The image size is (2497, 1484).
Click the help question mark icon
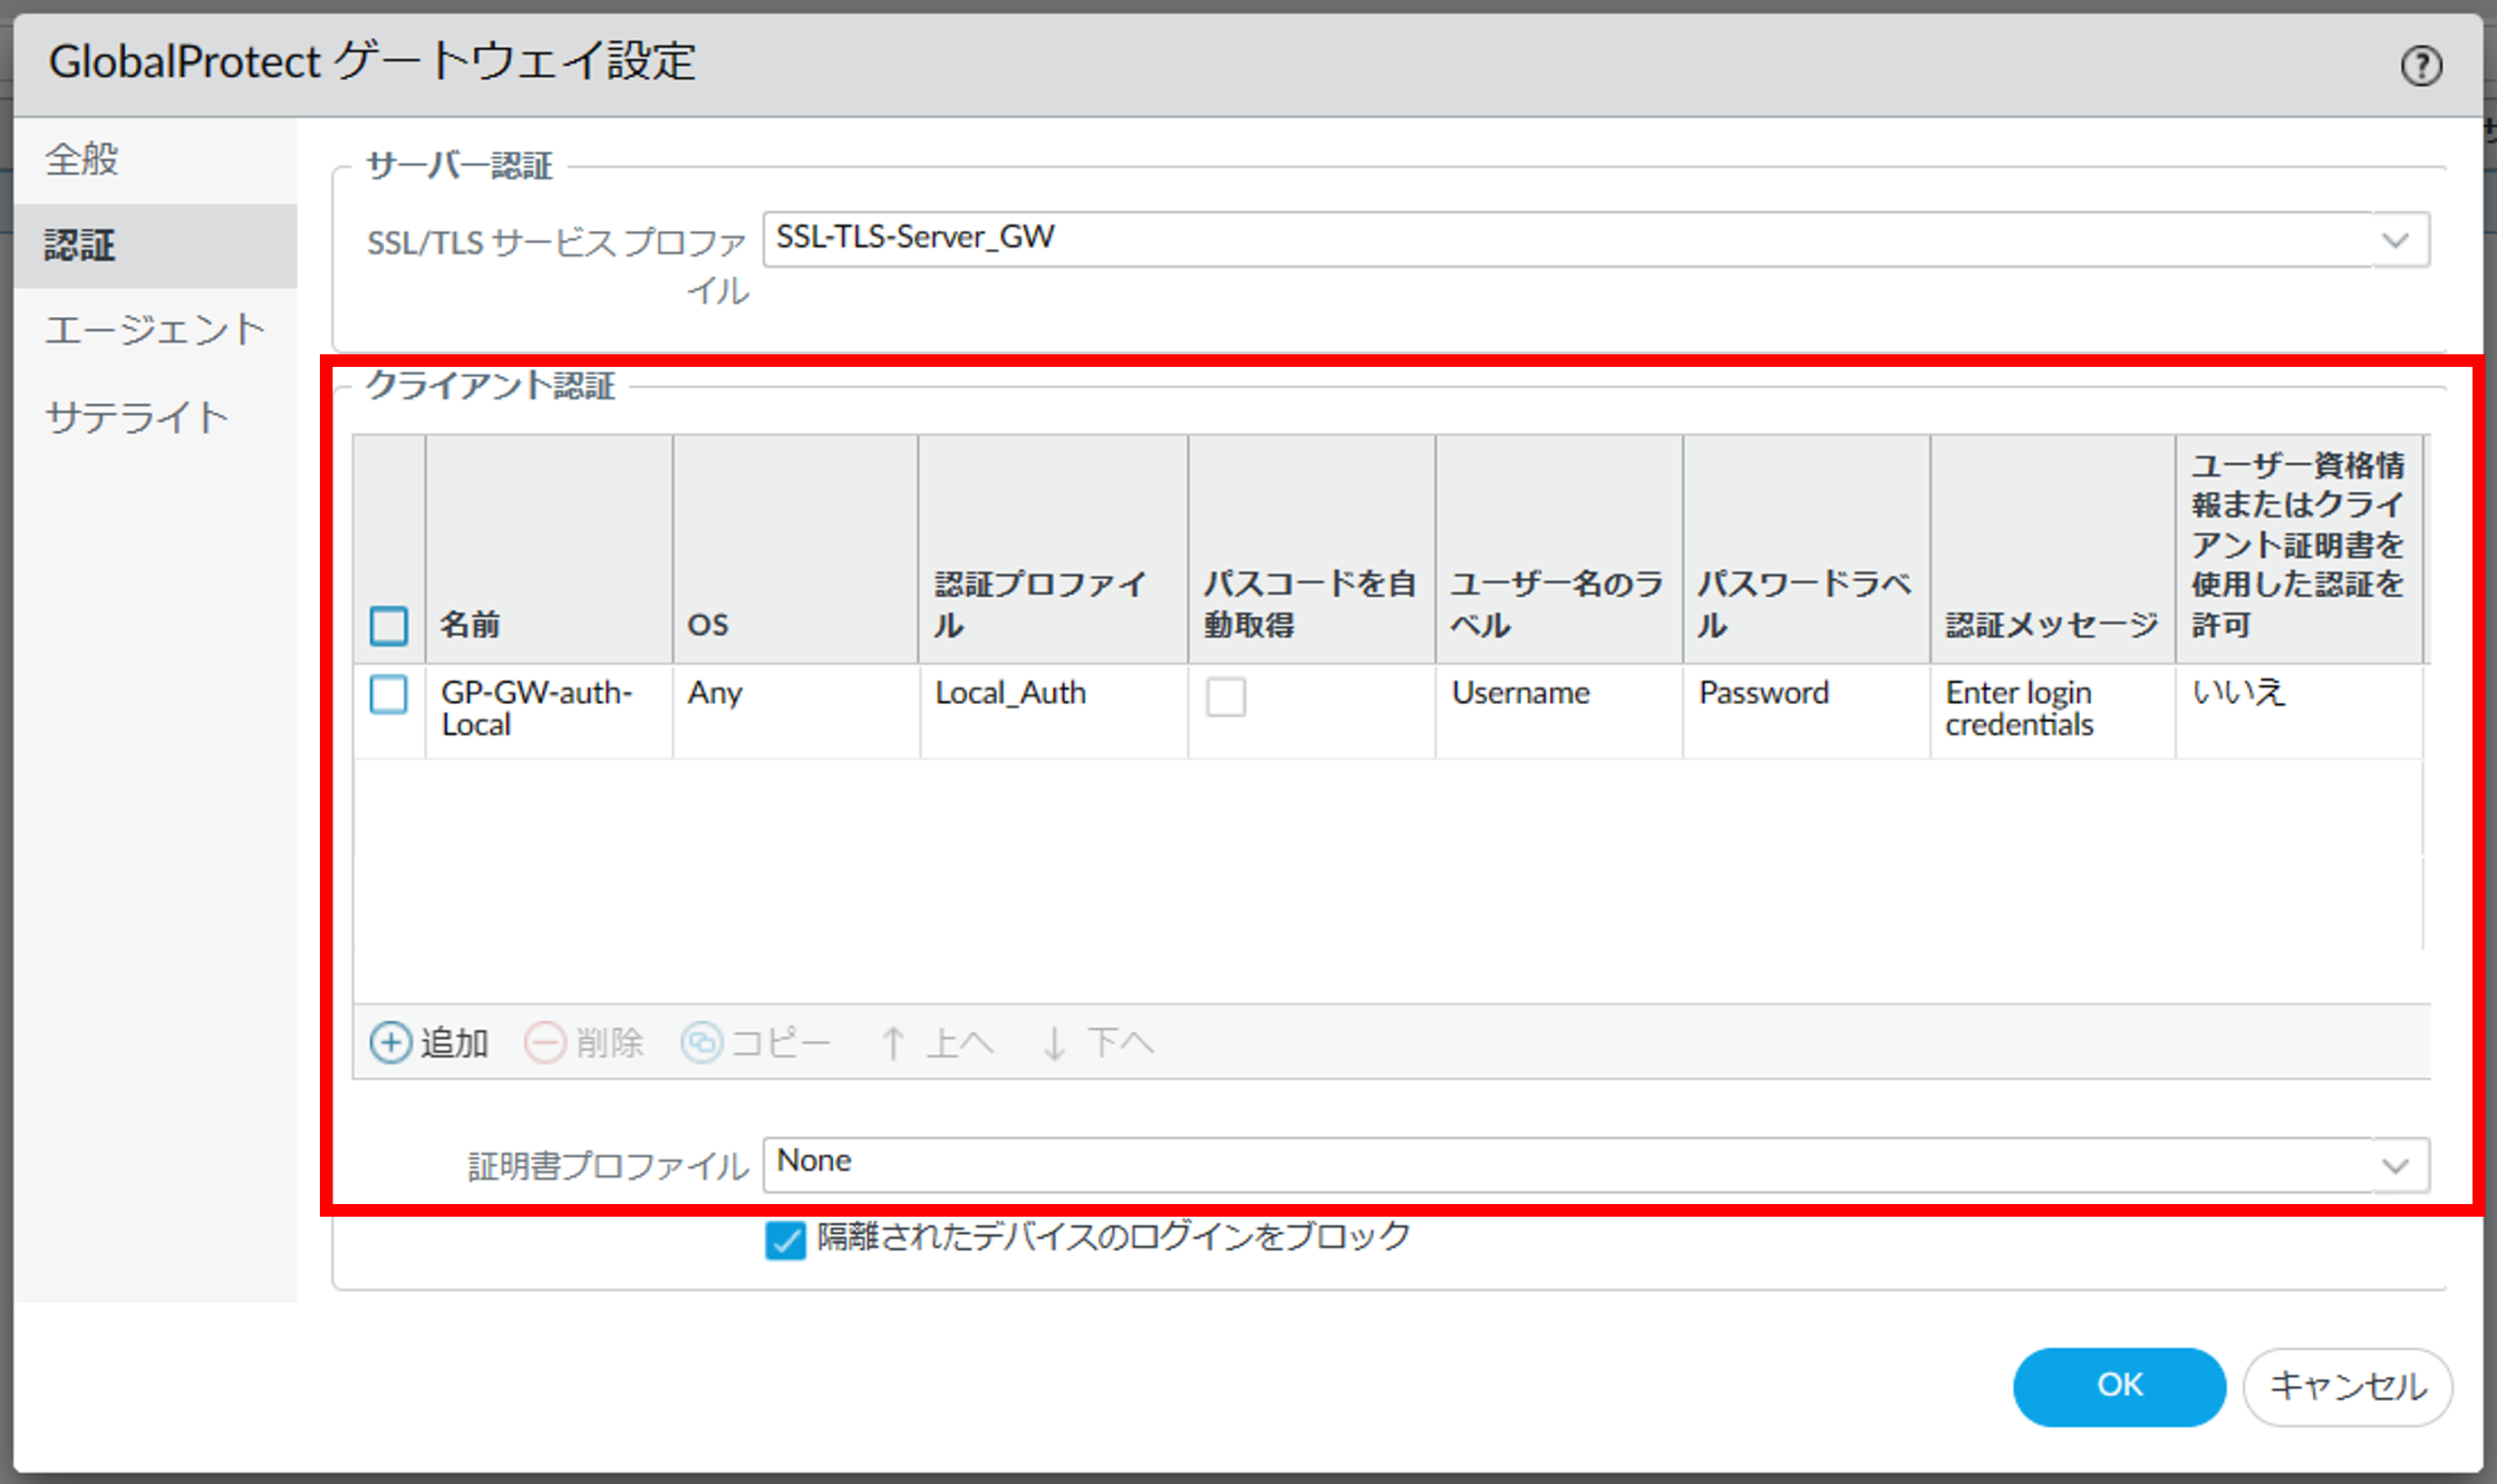[x=2421, y=66]
